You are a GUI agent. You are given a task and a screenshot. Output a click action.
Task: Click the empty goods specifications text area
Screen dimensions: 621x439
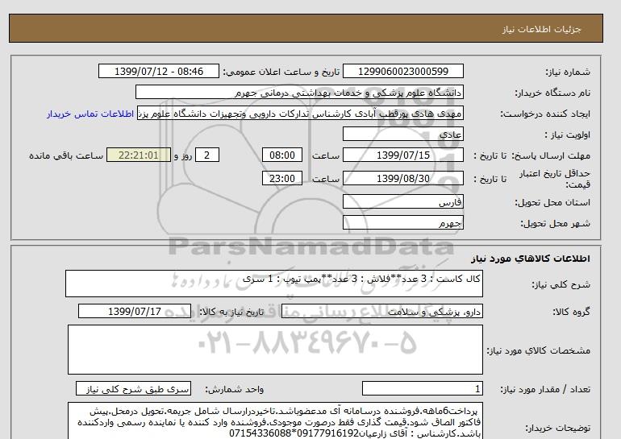[275, 350]
